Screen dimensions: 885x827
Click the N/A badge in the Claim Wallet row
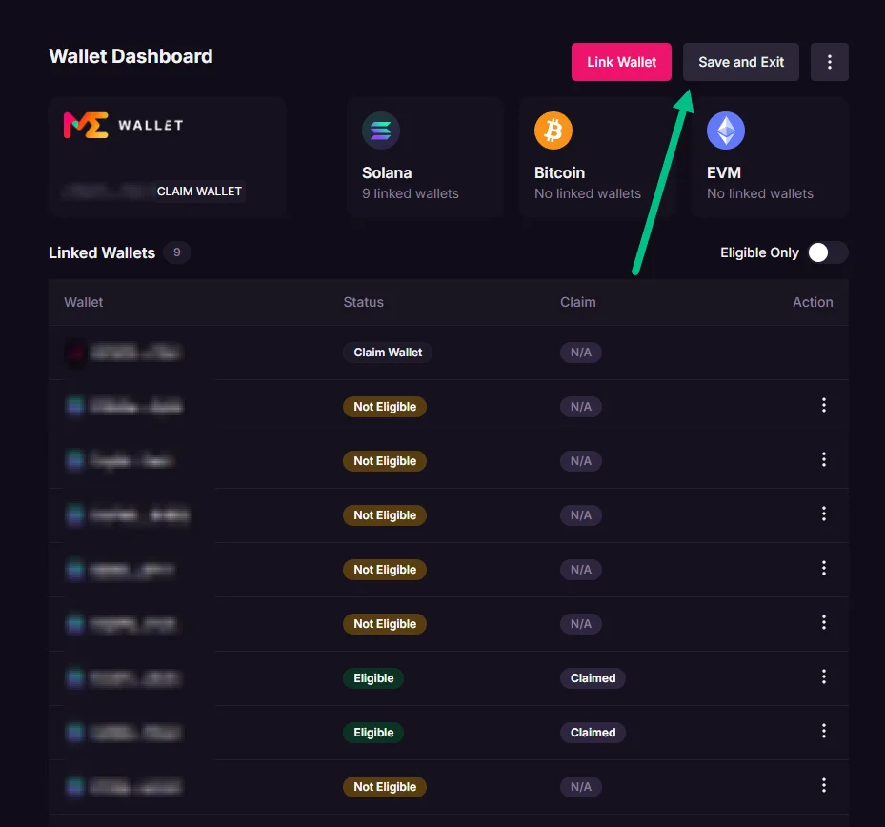581,353
